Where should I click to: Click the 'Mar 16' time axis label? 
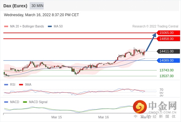point(103,117)
